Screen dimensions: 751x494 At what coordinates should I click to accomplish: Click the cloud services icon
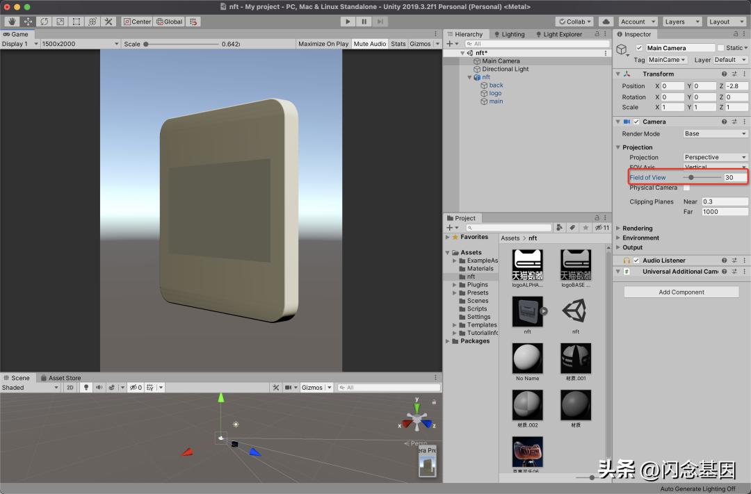click(605, 22)
